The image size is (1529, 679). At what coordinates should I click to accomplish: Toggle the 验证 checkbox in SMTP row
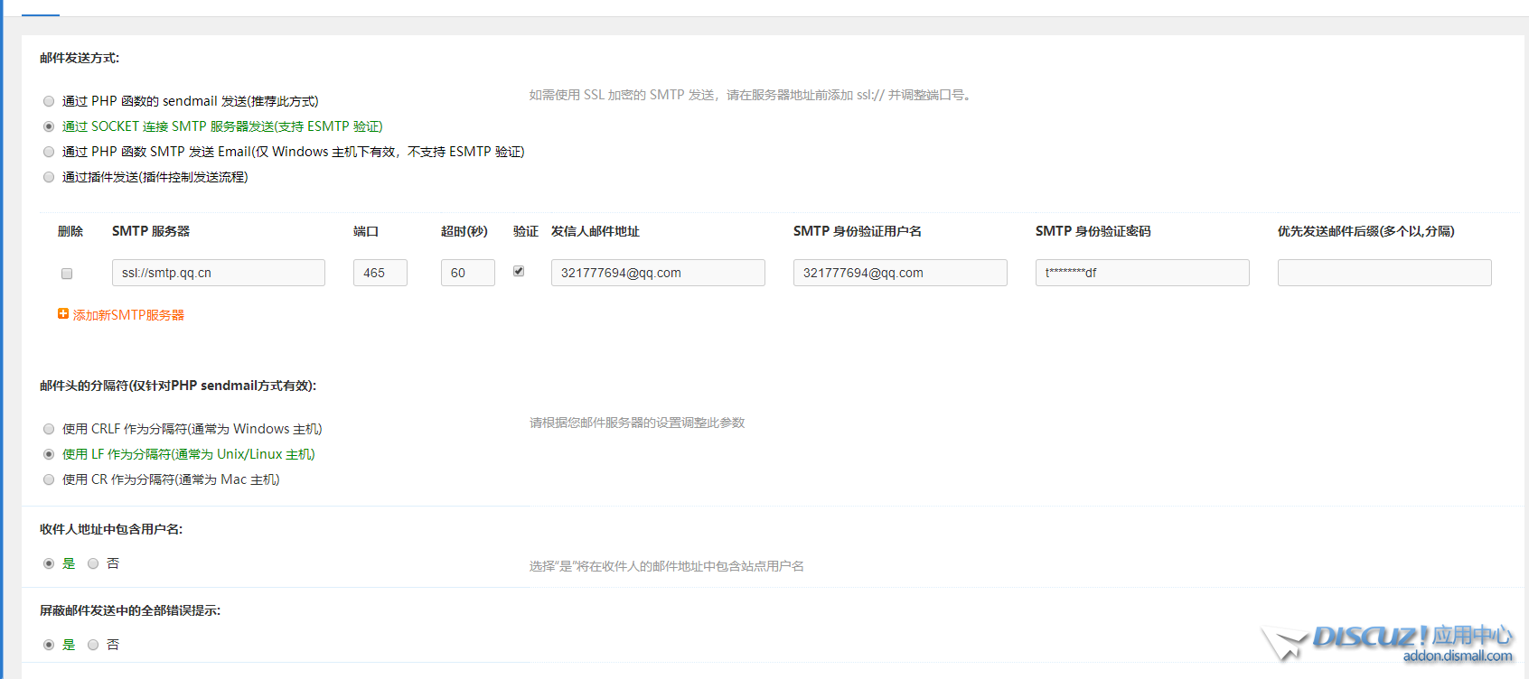519,271
